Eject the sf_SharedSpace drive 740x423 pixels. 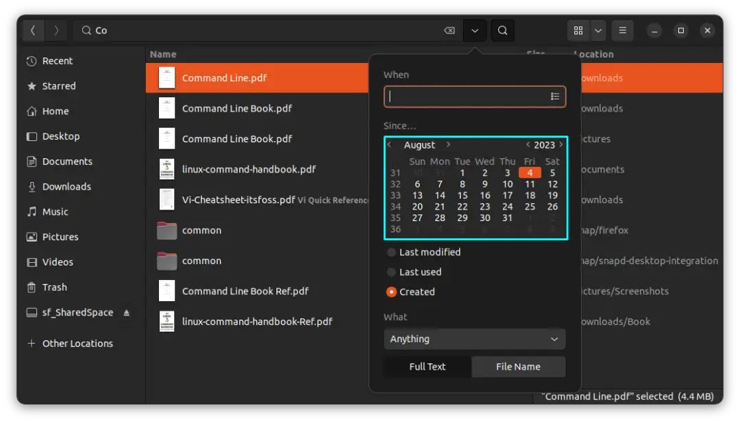pyautogui.click(x=126, y=313)
